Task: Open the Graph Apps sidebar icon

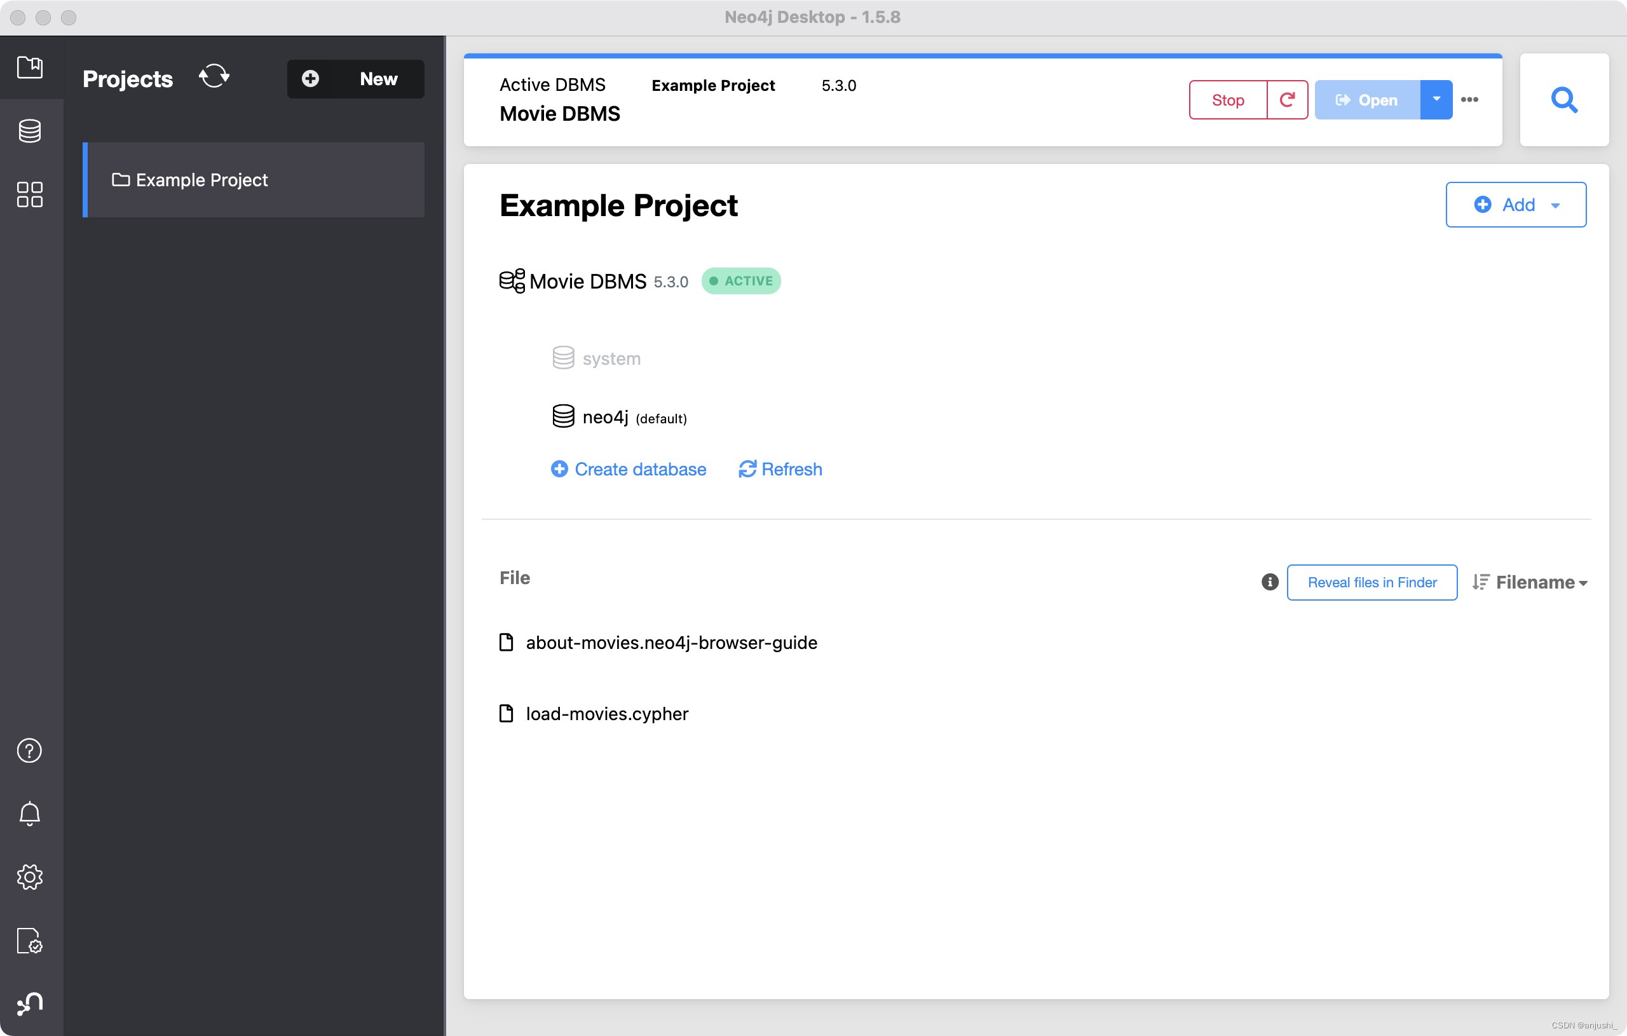Action: 30,194
